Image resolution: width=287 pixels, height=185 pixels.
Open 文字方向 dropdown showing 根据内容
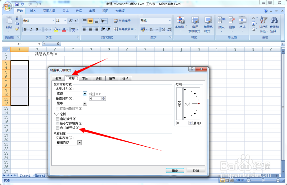point(79,143)
